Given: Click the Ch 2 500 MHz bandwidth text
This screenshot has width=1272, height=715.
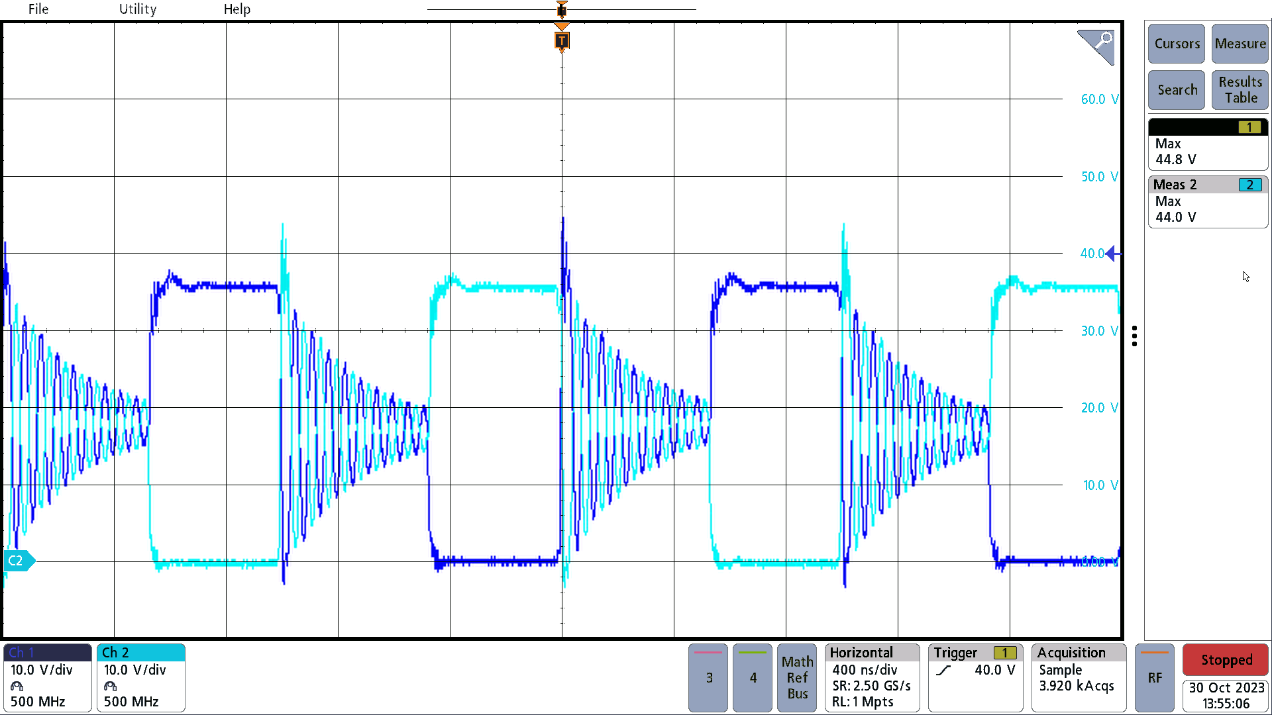Looking at the screenshot, I should coord(131,702).
